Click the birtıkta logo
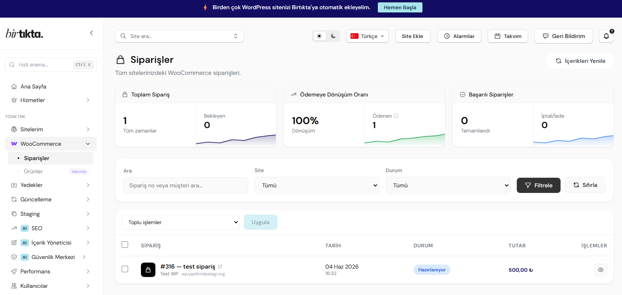This screenshot has height=295, width=622. (24, 34)
